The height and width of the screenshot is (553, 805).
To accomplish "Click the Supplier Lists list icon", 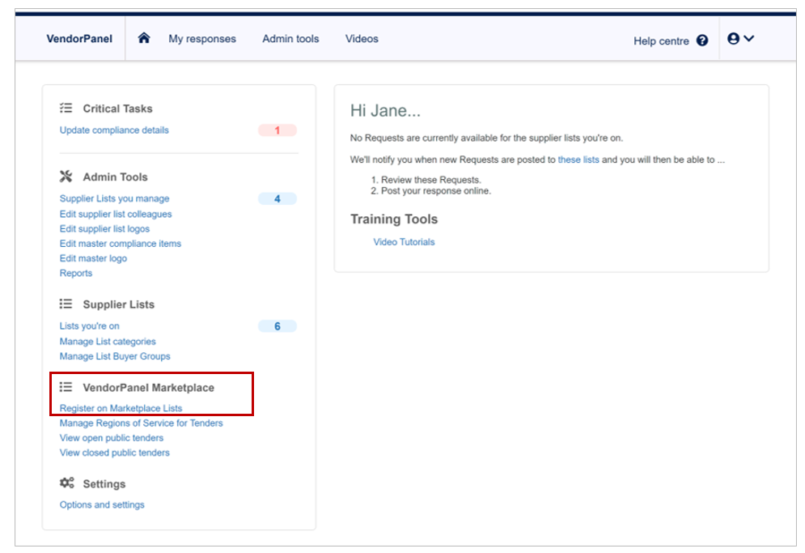I will click(x=66, y=304).
